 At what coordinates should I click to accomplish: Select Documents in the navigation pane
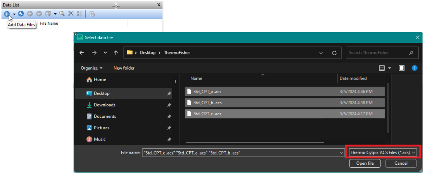click(105, 117)
